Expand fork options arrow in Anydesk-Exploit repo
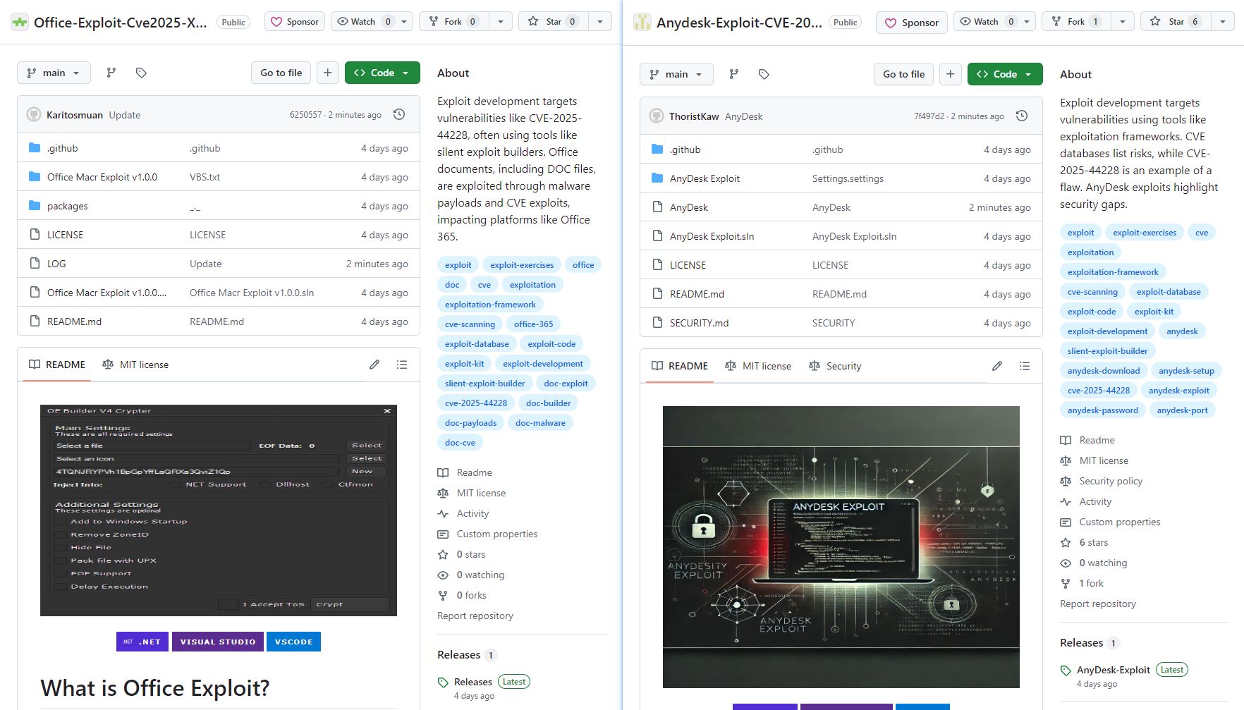The image size is (1244, 710). coord(1123,21)
